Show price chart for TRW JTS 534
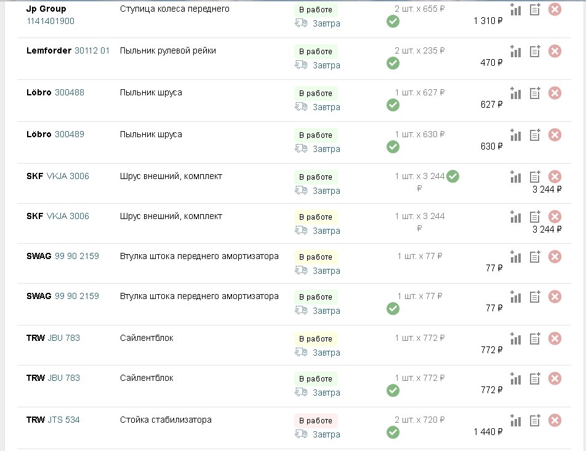This screenshot has height=451, width=586. pyautogui.click(x=515, y=420)
